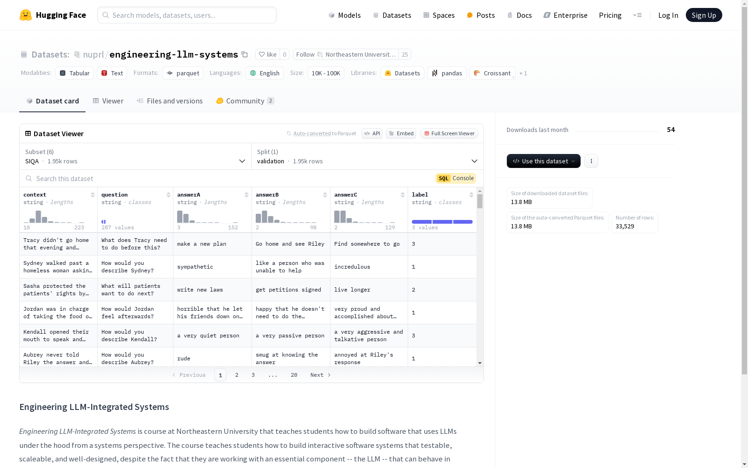
Task: Go to page 20 of the dataset
Action: [294, 375]
